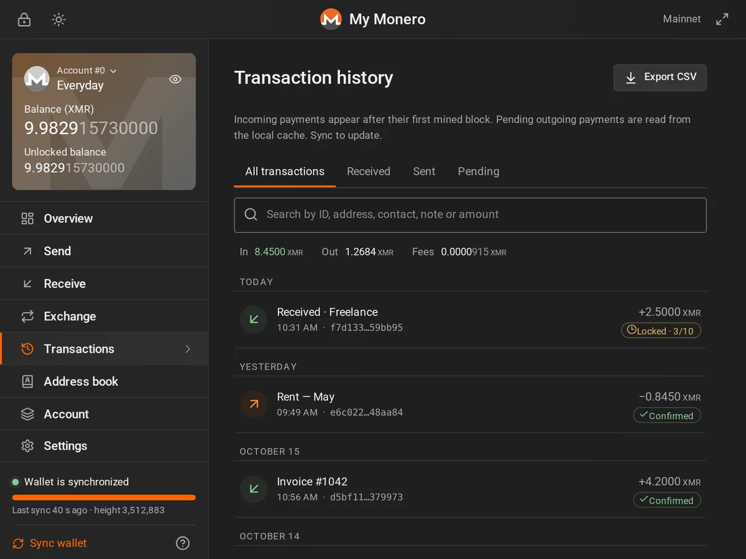Click the Monero icon on the account card
746x559 pixels.
click(x=37, y=78)
